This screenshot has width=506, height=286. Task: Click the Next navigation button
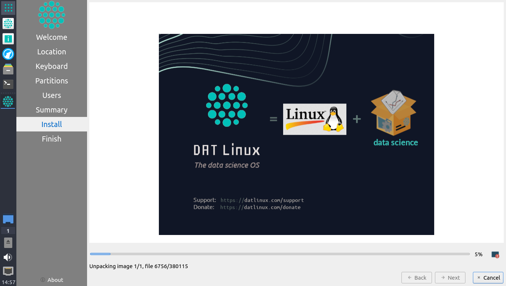[x=450, y=277]
